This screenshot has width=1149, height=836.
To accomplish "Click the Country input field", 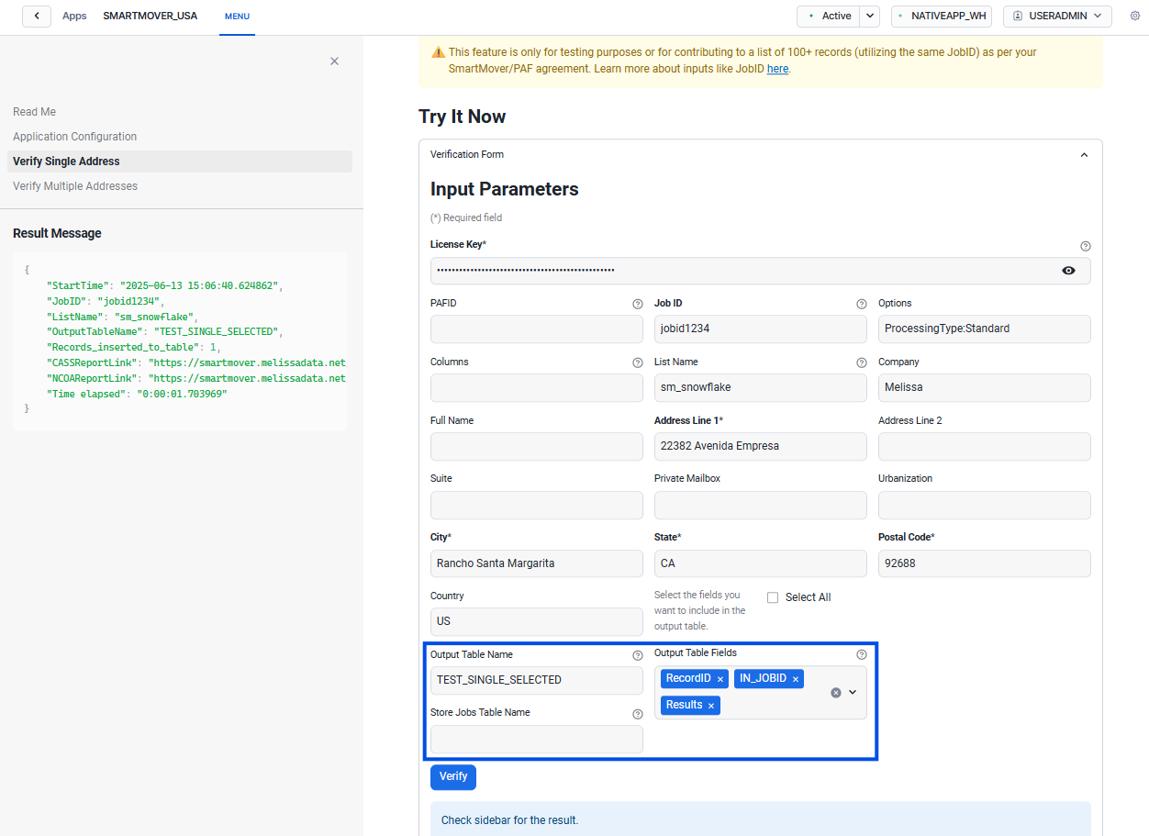I will (x=537, y=621).
